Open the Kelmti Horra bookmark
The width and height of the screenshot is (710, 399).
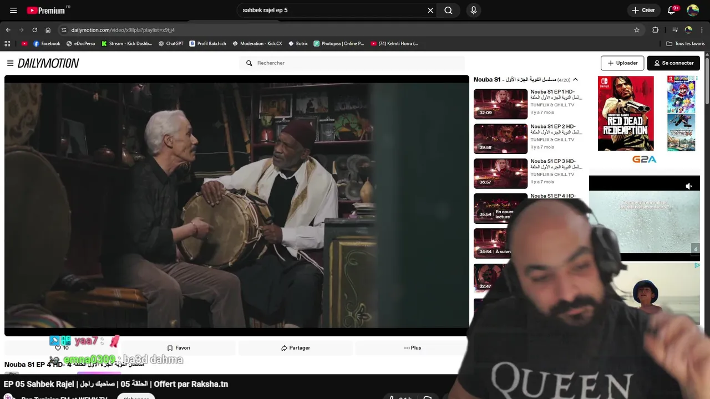[394, 43]
